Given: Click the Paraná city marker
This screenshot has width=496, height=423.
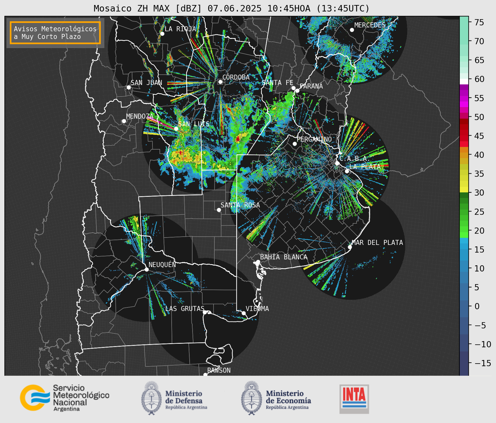Looking at the screenshot, I should [297, 91].
